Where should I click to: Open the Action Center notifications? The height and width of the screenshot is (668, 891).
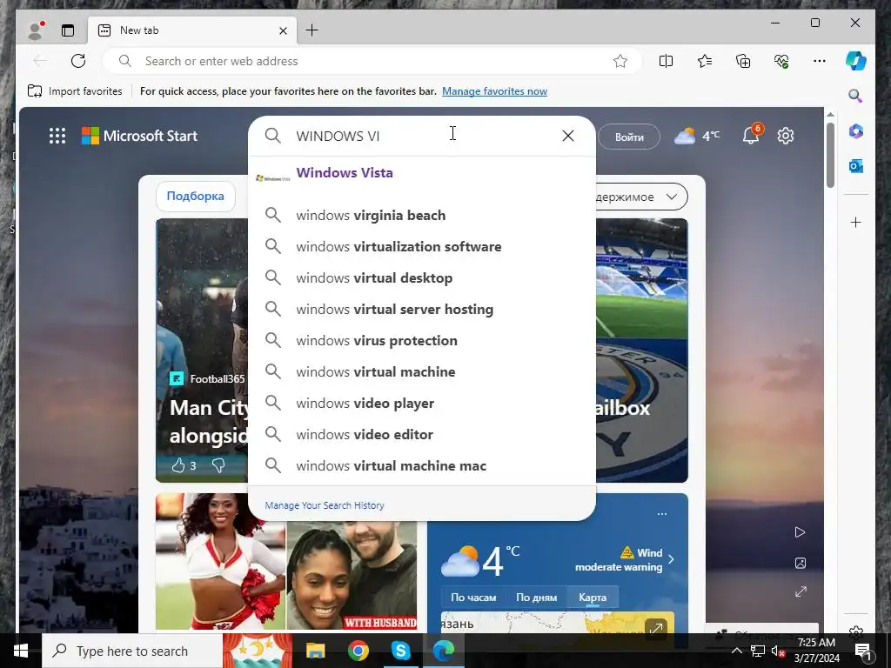(862, 651)
